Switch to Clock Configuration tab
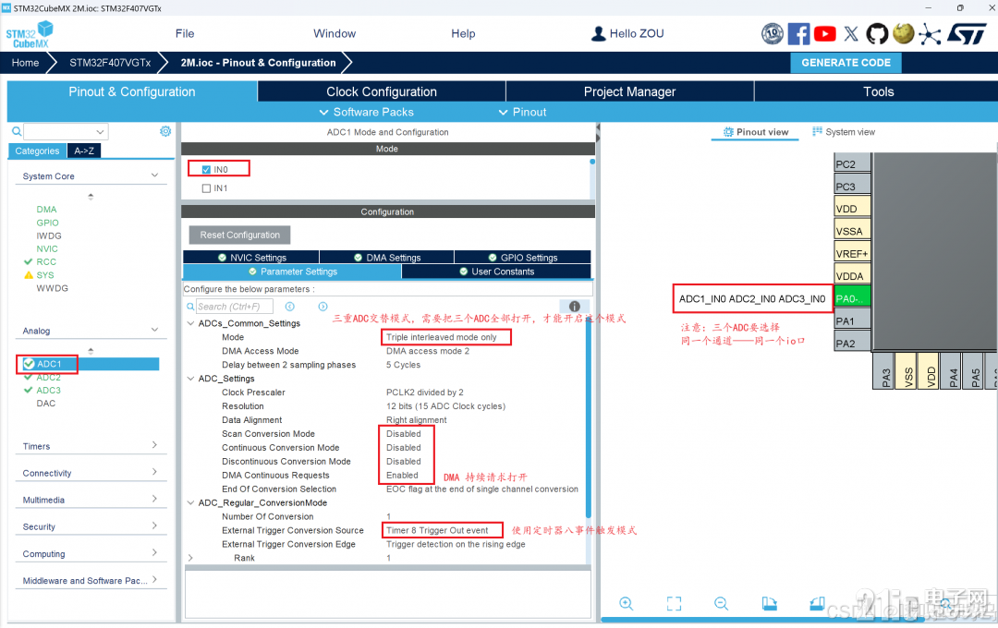998x628 pixels. [x=382, y=91]
